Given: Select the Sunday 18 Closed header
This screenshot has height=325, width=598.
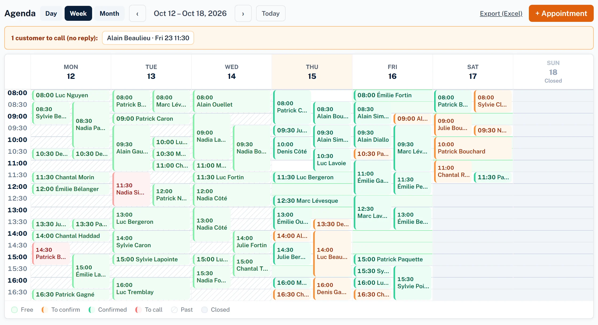Looking at the screenshot, I should pos(553,72).
